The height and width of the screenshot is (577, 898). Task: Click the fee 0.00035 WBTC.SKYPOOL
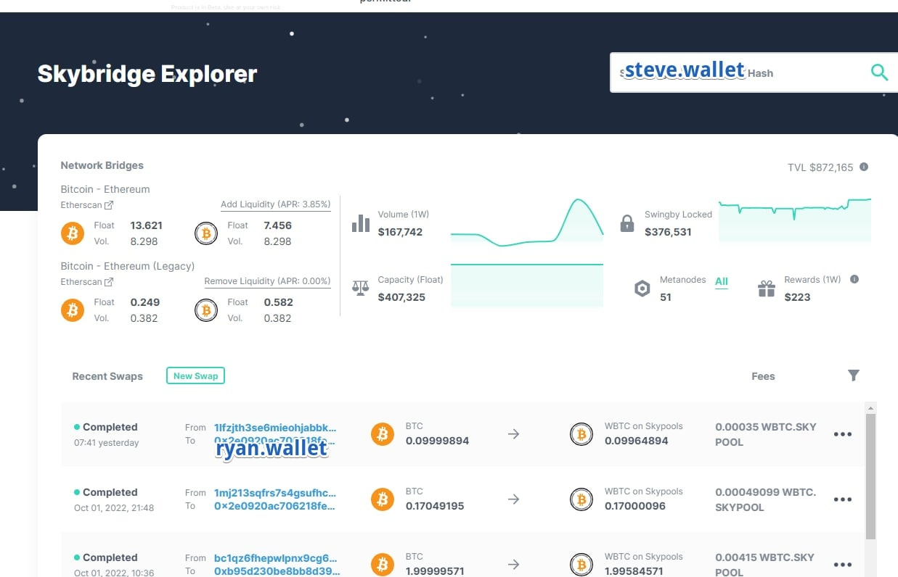(765, 434)
